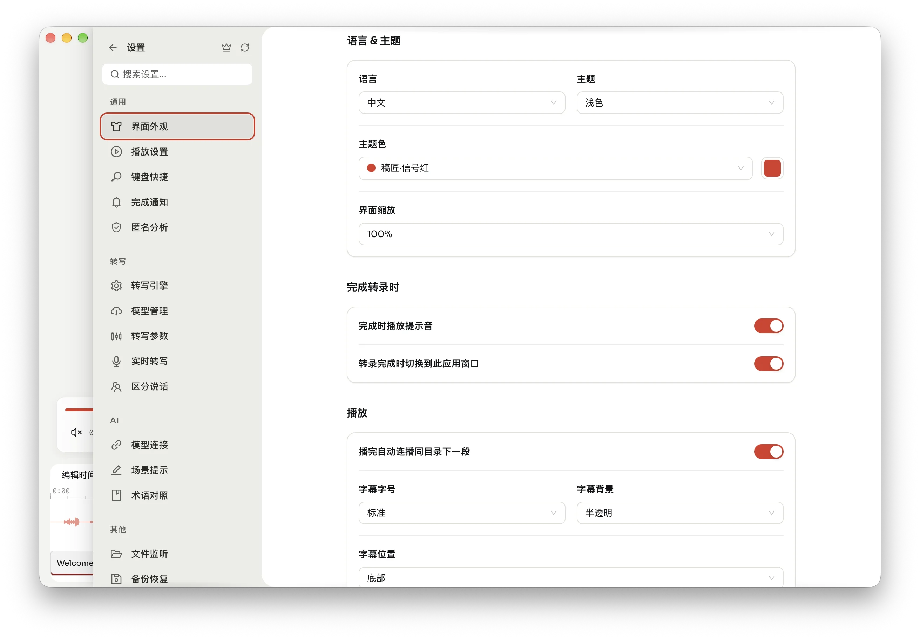Open 备份恢复 in the sidebar

coord(177,578)
